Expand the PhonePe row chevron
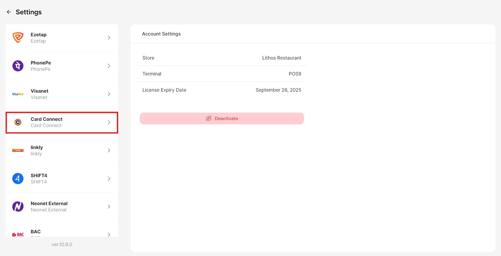This screenshot has height=256, width=501. (x=109, y=66)
